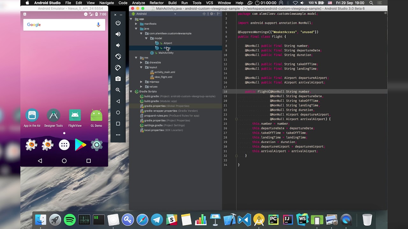Click the emulator volume up icon
Screen dimensions: 408x229
(118, 34)
